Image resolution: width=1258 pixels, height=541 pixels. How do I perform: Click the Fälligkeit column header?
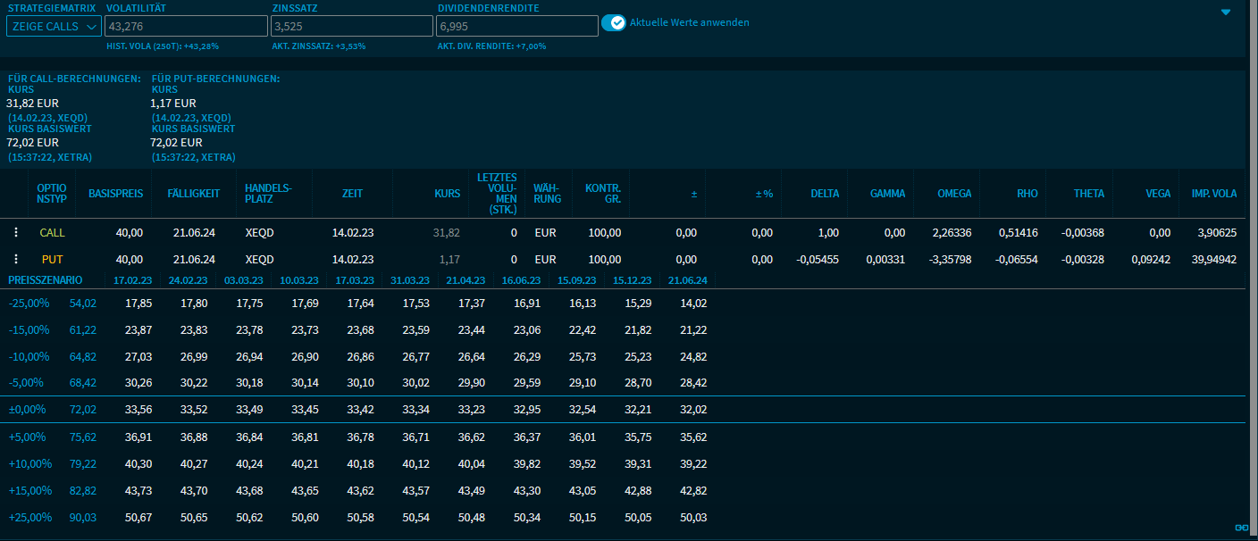pyautogui.click(x=194, y=194)
